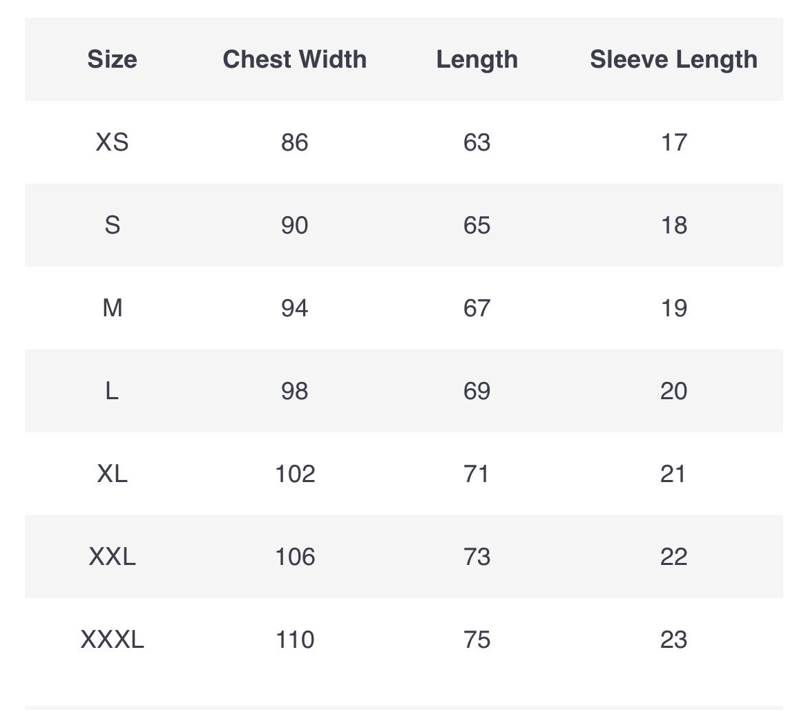
Task: Click length value 73
Action: pyautogui.click(x=477, y=557)
